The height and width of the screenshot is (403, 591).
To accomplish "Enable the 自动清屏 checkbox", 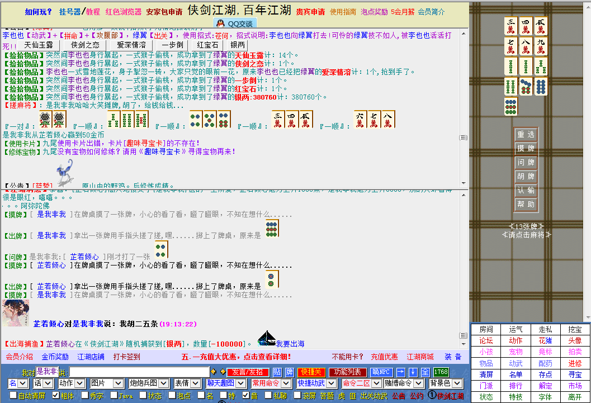I will tap(13, 395).
